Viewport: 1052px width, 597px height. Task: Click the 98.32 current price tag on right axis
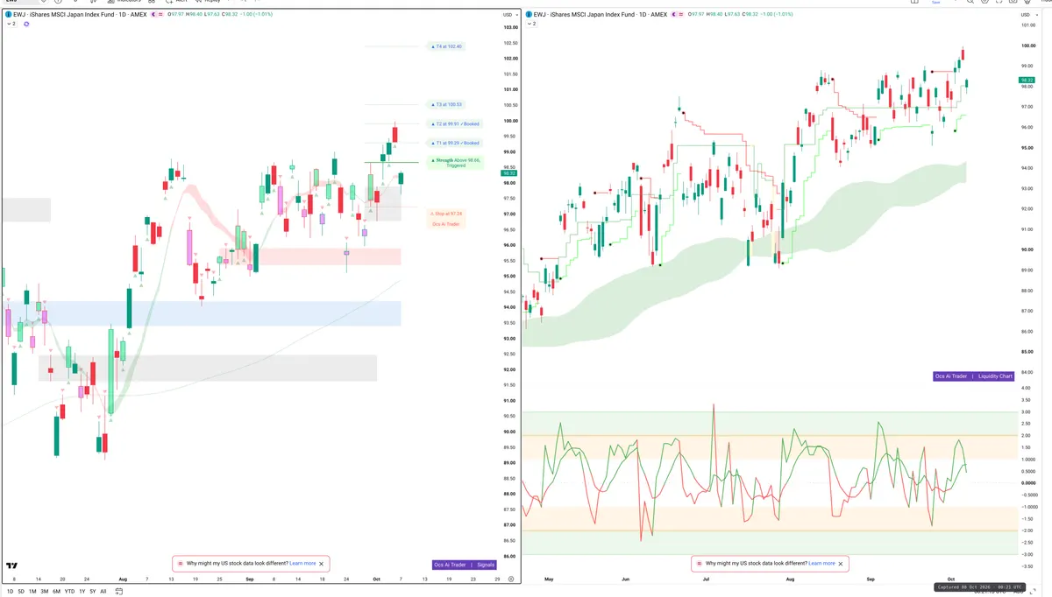point(1026,80)
